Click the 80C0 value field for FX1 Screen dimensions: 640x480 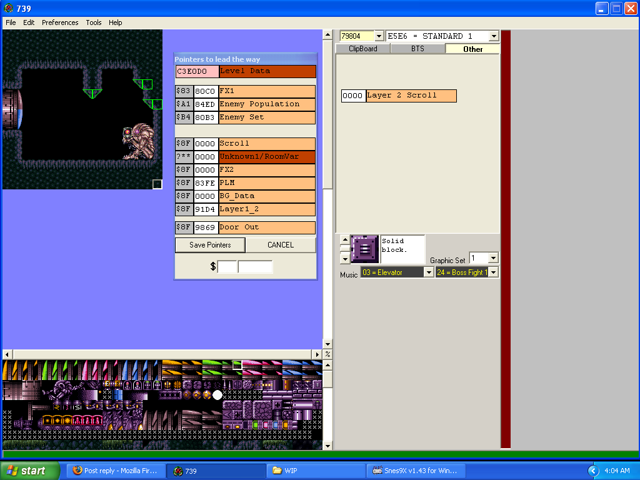[206, 91]
